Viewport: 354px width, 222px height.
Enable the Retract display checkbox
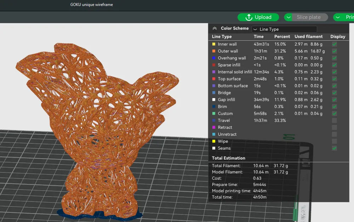click(x=335, y=127)
